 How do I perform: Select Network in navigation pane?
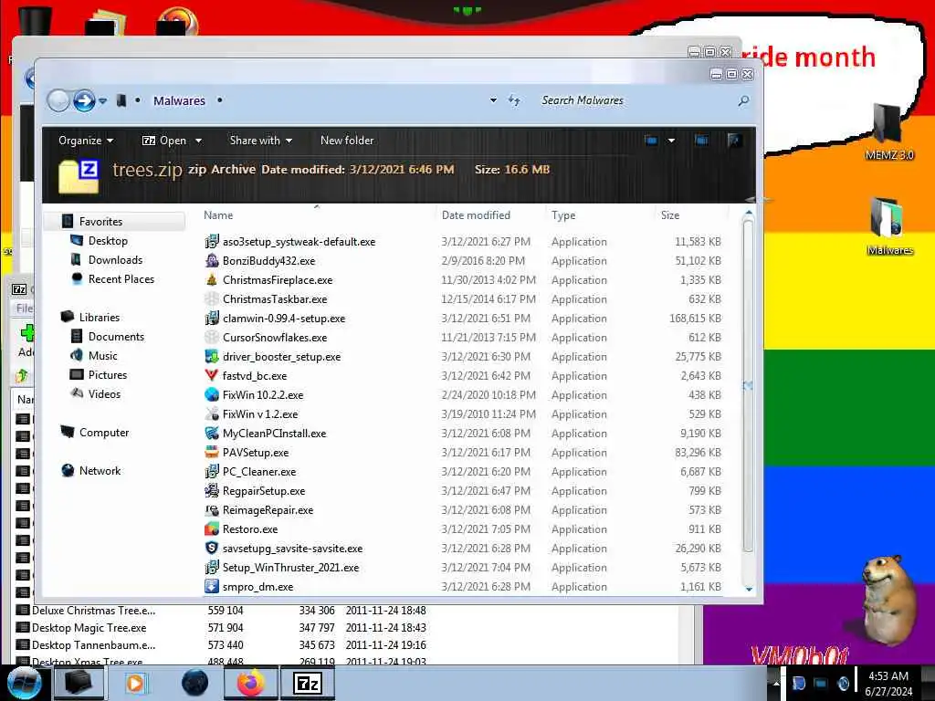[100, 470]
